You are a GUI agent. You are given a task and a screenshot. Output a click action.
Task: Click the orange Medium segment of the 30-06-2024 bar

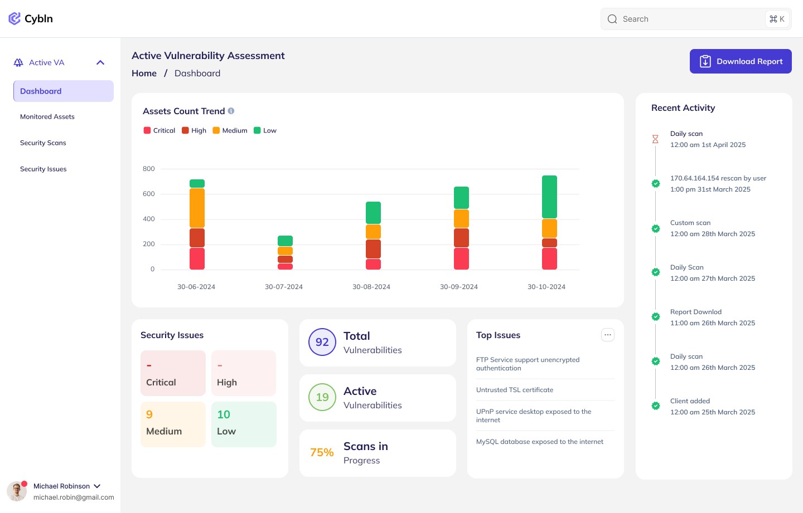click(x=197, y=208)
